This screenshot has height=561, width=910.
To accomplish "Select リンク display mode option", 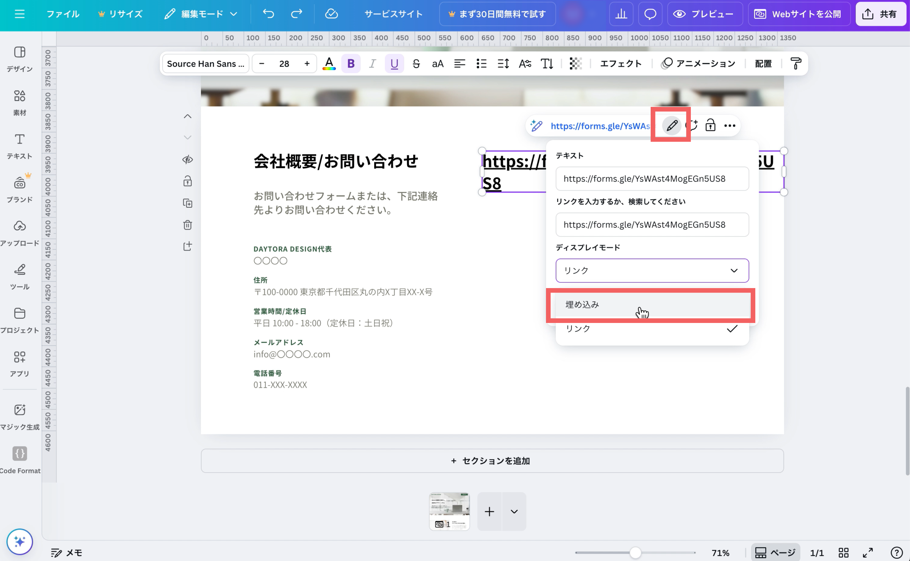I will [x=652, y=329].
